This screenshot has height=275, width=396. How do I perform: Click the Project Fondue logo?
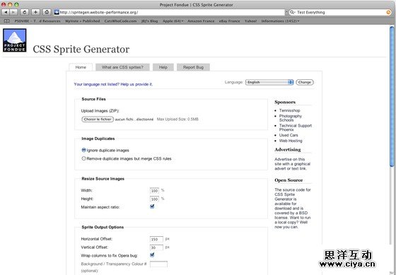[x=14, y=40]
